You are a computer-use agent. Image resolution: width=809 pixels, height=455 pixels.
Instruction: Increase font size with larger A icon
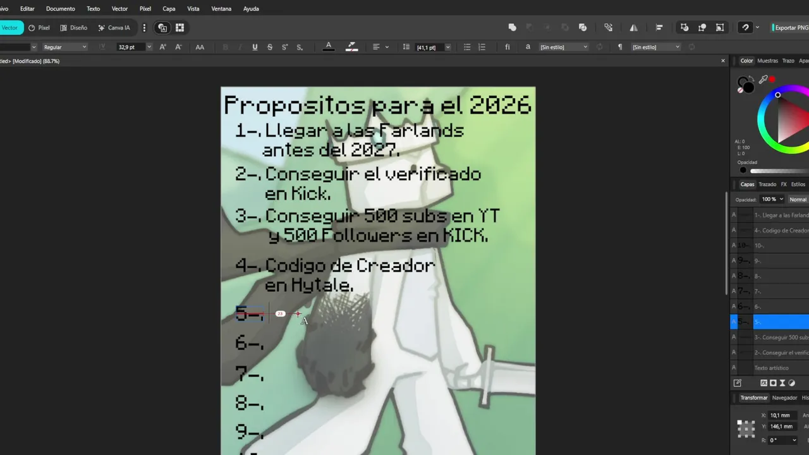pos(162,47)
